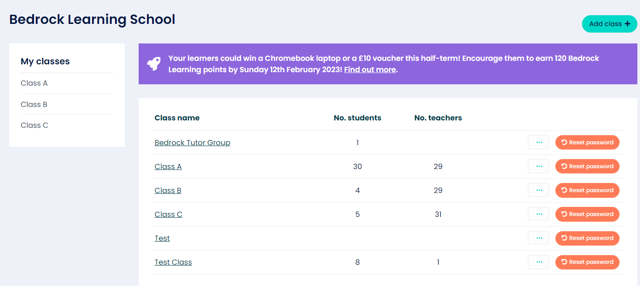Open the three-dots menu for Bedrock Tutor Group

point(538,142)
